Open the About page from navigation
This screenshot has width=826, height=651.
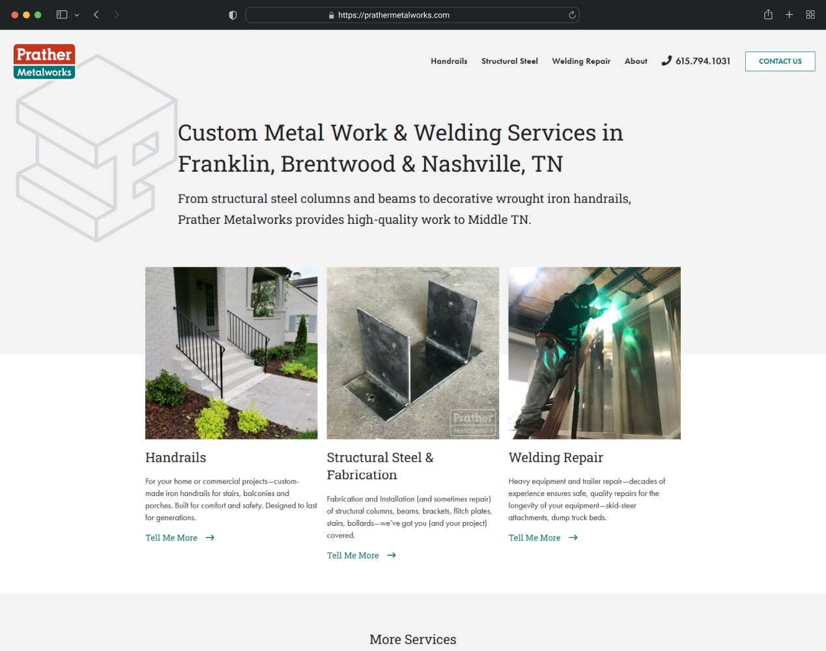636,61
